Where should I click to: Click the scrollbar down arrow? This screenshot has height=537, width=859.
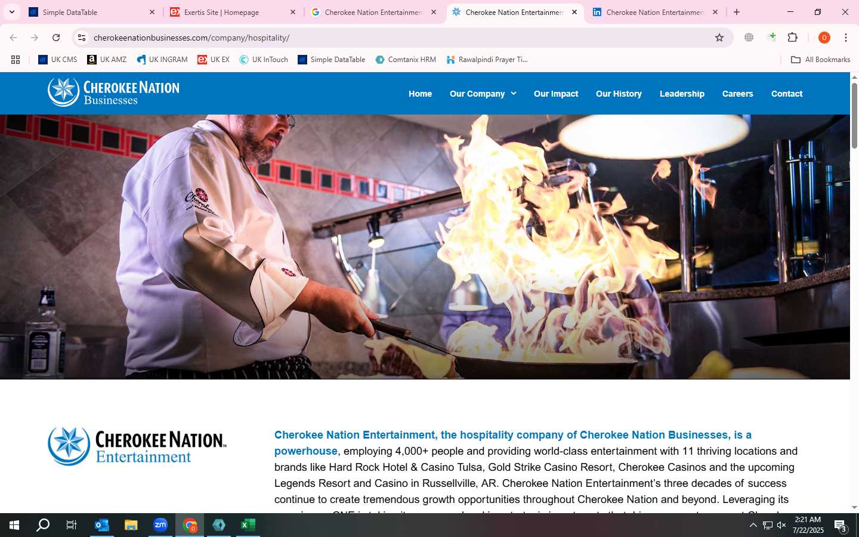(854, 508)
